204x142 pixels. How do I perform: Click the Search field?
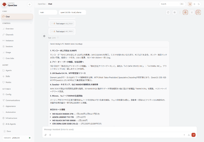(x=172, y=4)
